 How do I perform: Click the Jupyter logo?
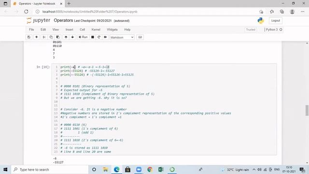[39, 20]
